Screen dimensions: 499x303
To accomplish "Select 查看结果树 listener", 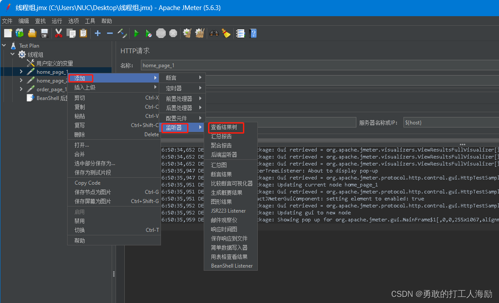I will coord(231,127).
